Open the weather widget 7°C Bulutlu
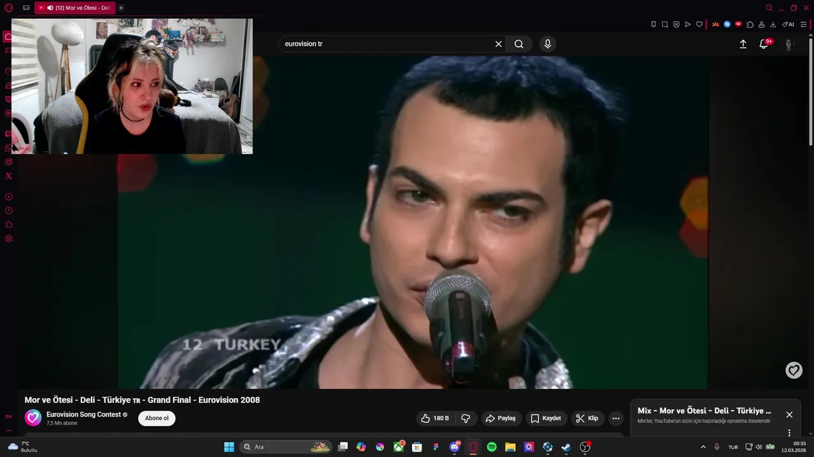Viewport: 814px width, 457px height. (22, 447)
